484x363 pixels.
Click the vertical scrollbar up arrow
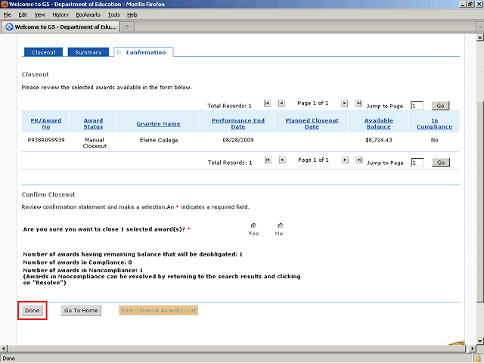[x=480, y=38]
